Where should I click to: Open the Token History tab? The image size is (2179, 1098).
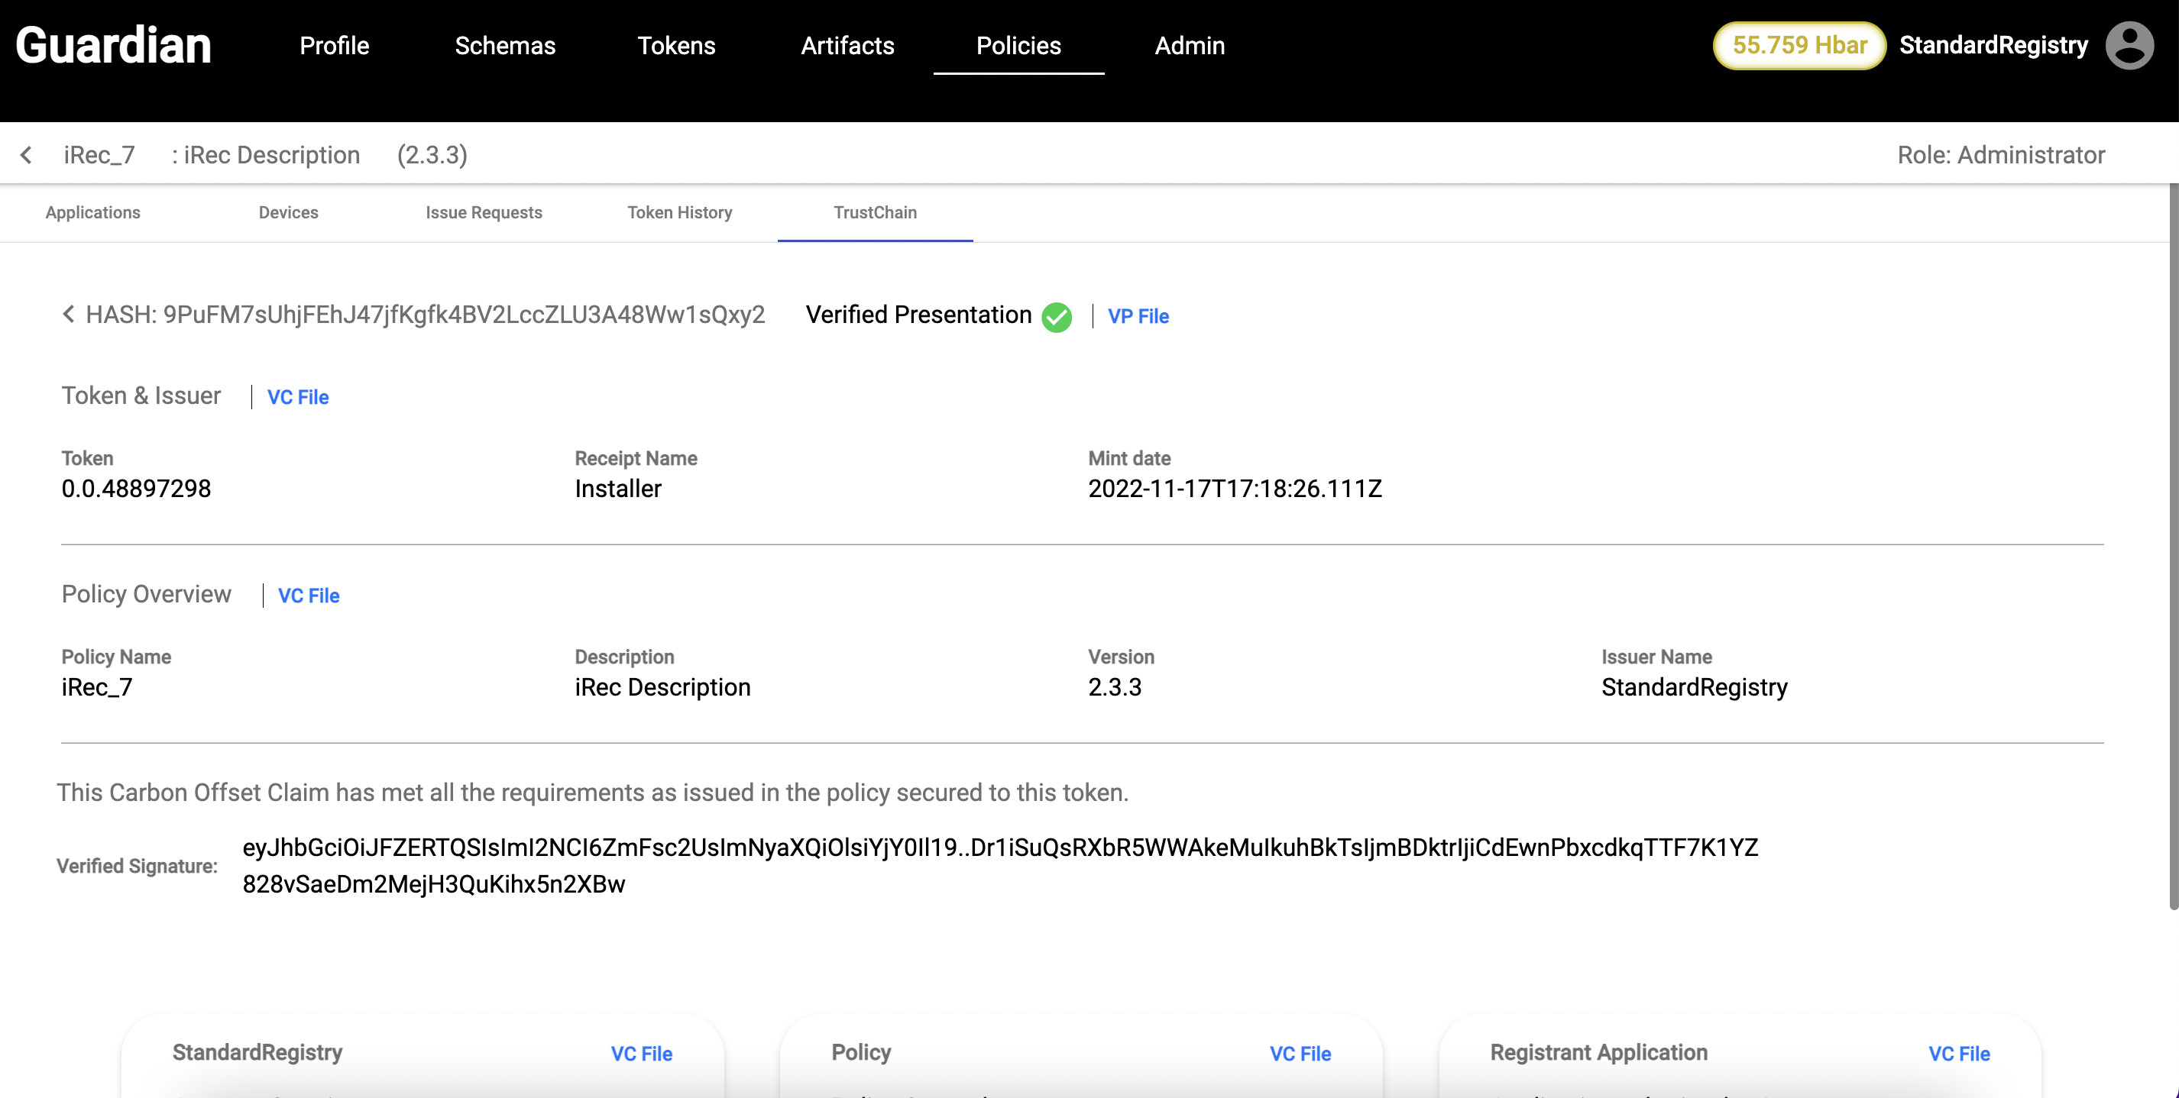(x=679, y=213)
